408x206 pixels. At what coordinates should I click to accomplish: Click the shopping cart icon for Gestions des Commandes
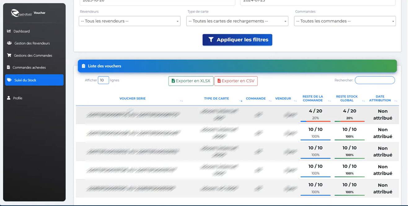point(9,55)
